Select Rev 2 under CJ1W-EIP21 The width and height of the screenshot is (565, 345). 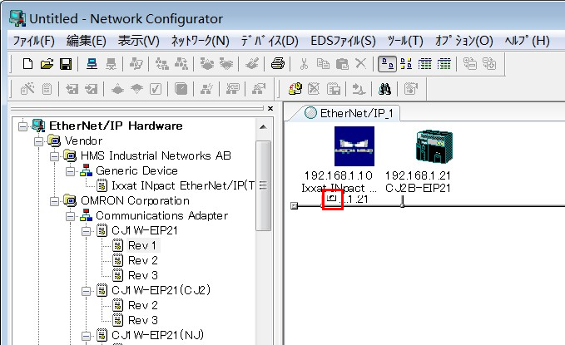(142, 261)
